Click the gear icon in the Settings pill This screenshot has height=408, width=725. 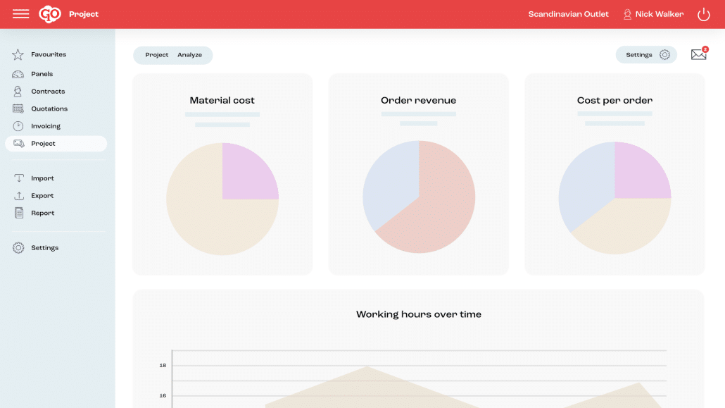point(664,55)
